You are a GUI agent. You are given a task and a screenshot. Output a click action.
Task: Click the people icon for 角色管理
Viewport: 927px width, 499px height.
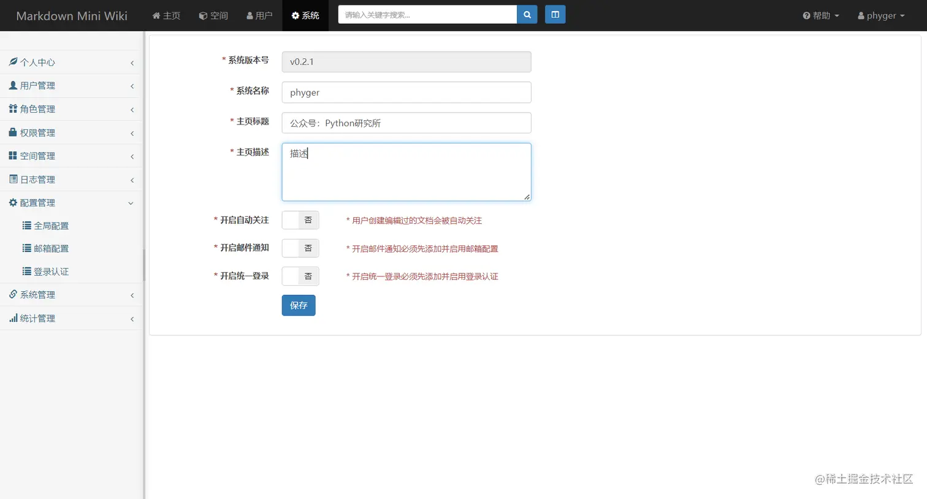(x=13, y=109)
